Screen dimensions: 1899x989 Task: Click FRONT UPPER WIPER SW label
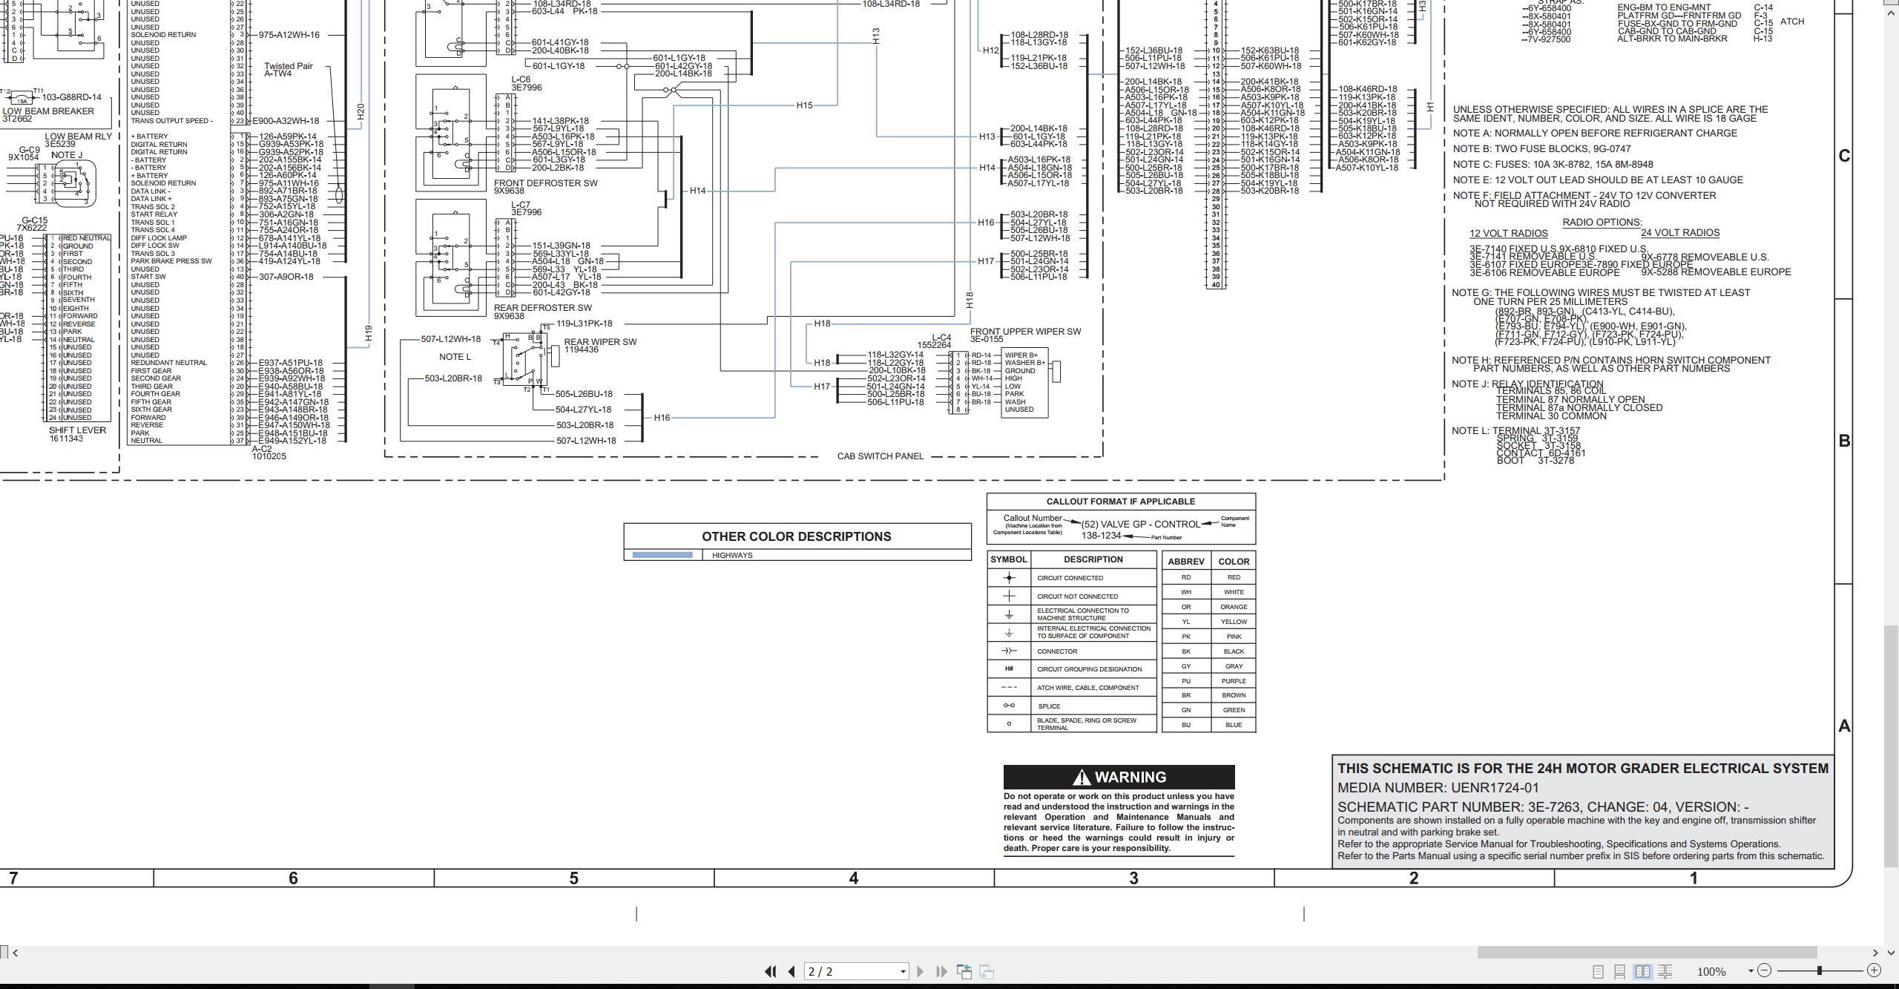[x=1025, y=332]
